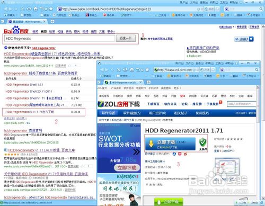Expand 更多 dropdown in ZOL top bar

coord(178,88)
